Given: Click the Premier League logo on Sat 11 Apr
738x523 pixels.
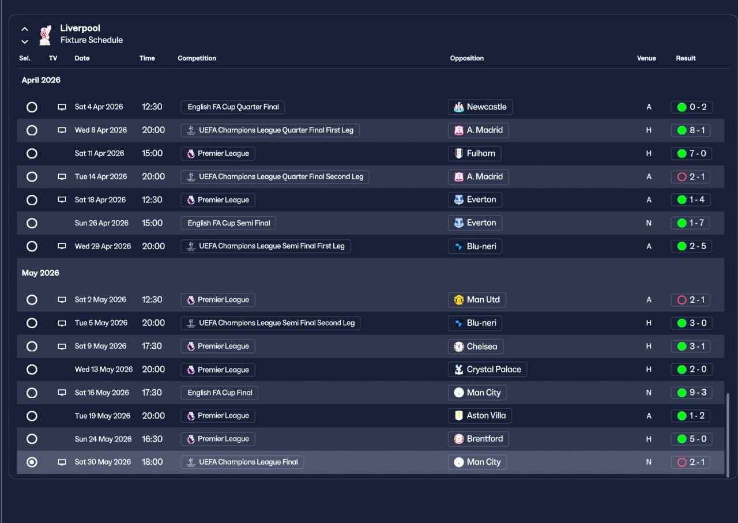Looking at the screenshot, I should pyautogui.click(x=191, y=153).
